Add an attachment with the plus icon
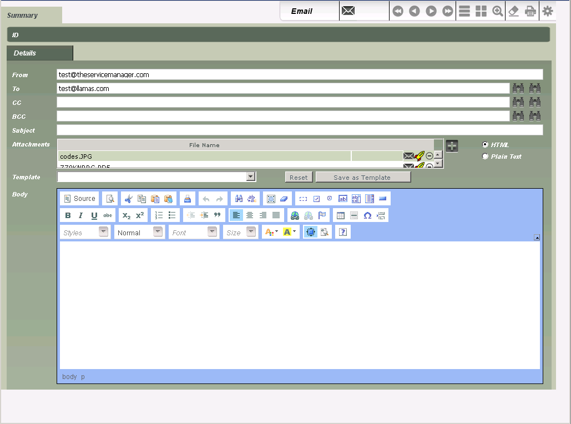Image resolution: width=571 pixels, height=424 pixels. [452, 146]
